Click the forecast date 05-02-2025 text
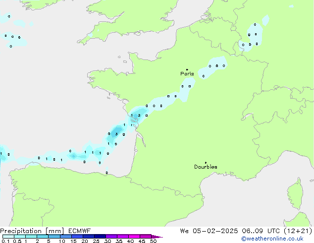This screenshot has width=314, height=243. tap(215, 231)
